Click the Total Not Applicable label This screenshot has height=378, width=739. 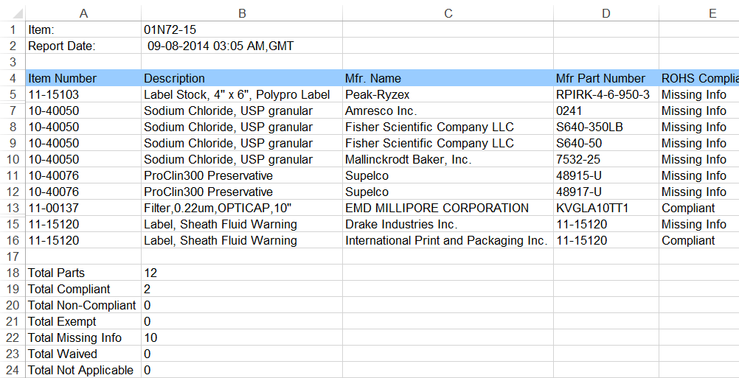83,370
